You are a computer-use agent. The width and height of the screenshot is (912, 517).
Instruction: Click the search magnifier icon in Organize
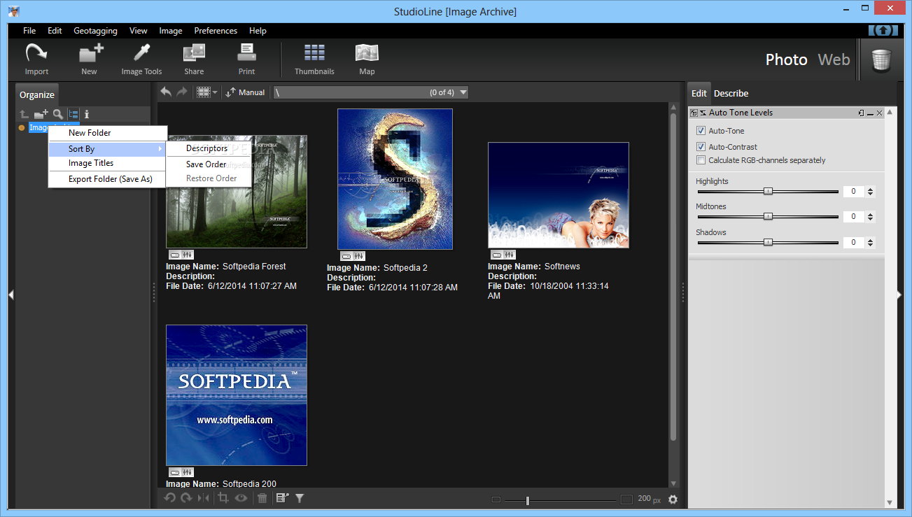tap(58, 114)
